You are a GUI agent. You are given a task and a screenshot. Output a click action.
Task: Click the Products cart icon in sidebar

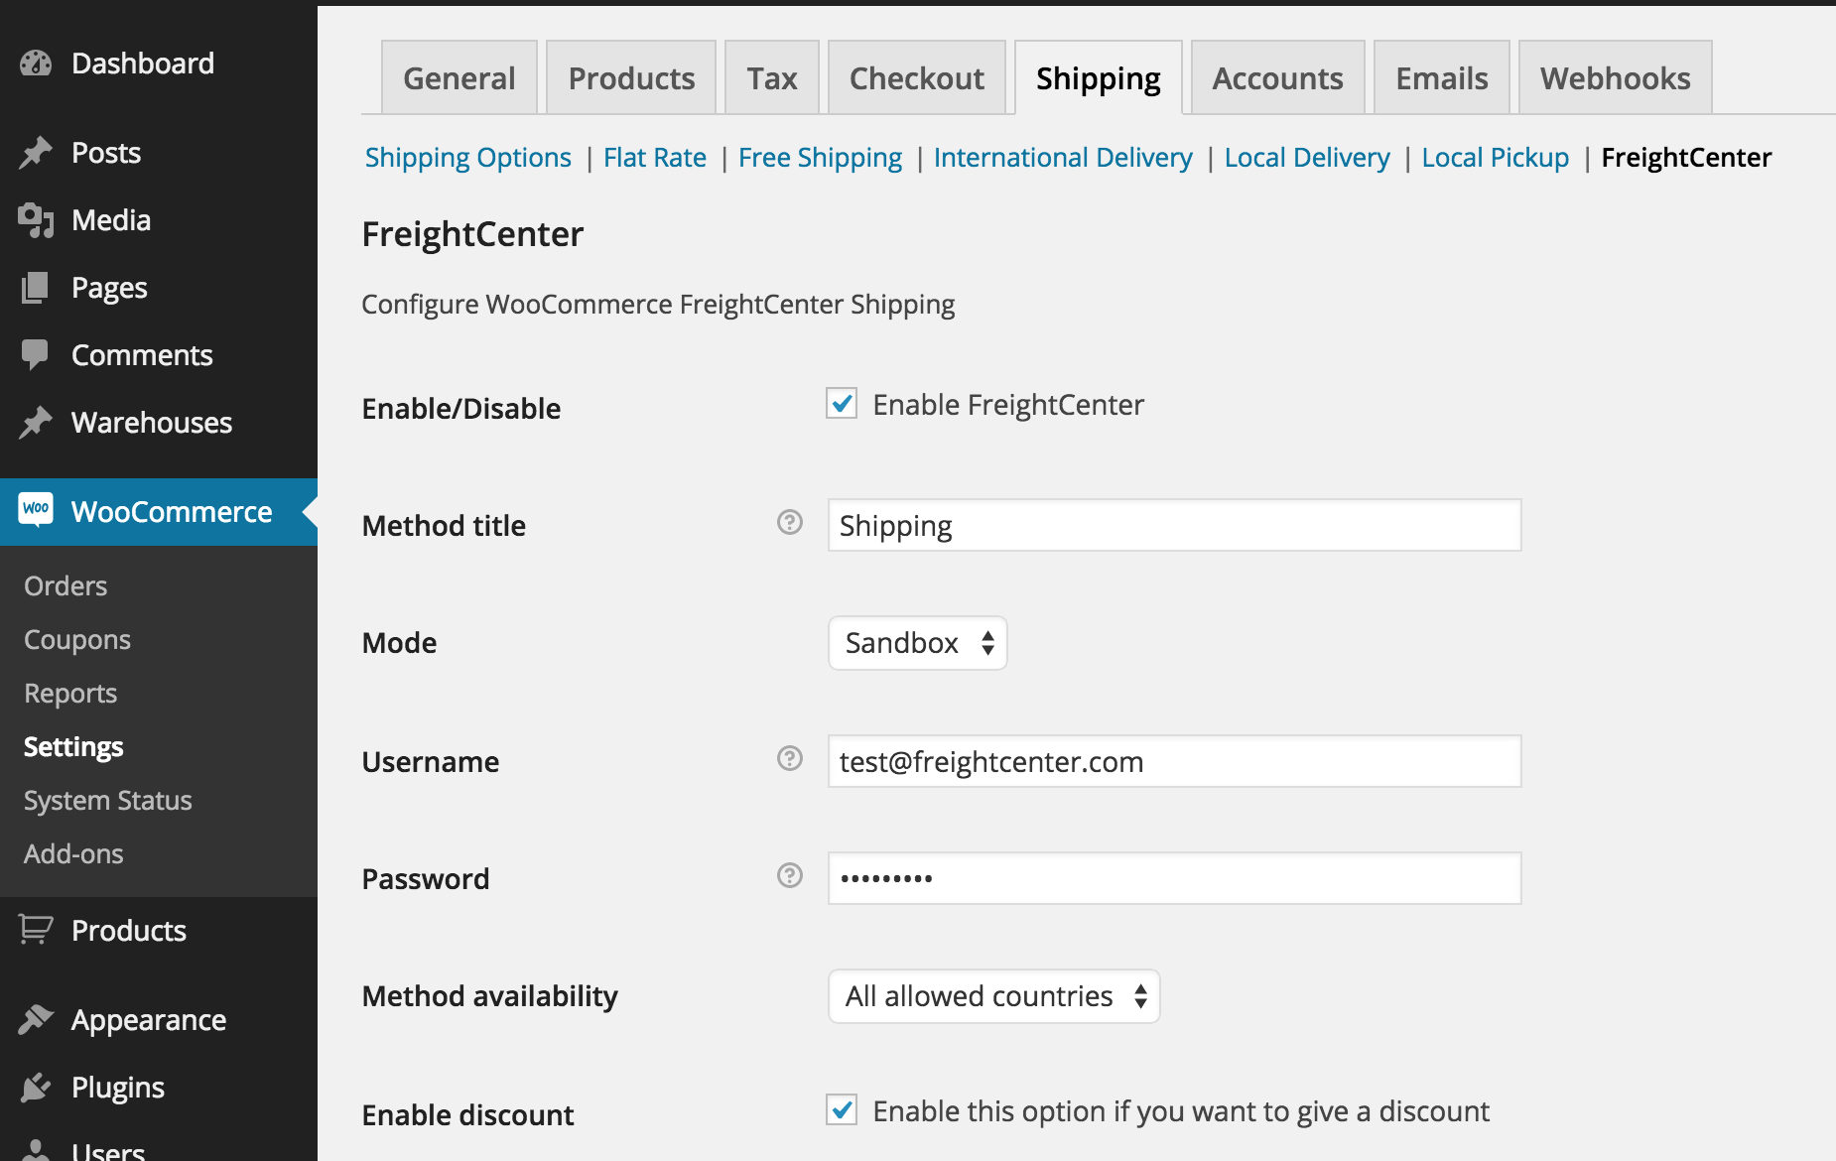(36, 930)
